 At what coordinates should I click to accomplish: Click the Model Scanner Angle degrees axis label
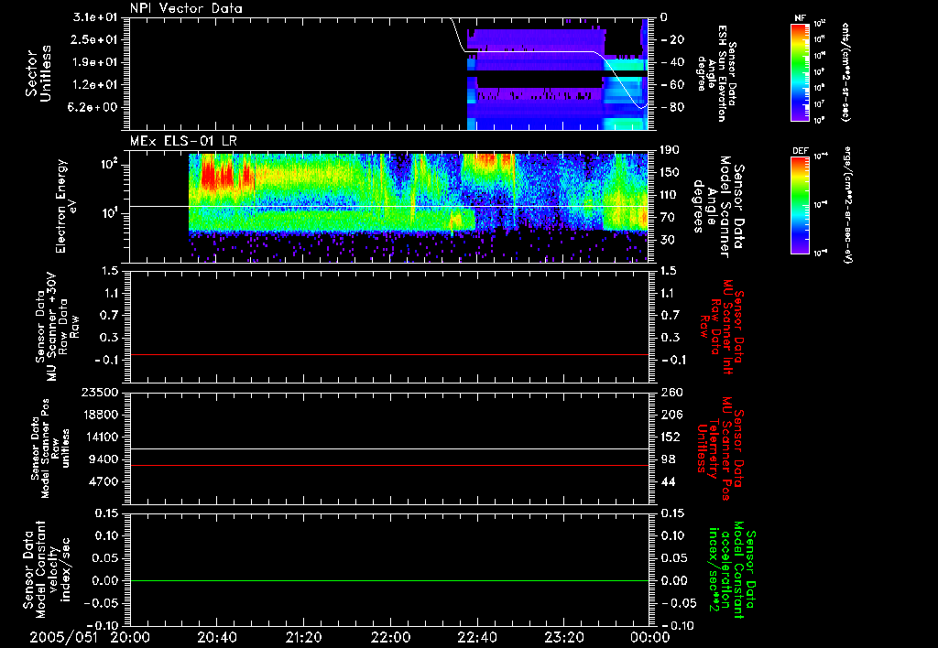coord(718,207)
